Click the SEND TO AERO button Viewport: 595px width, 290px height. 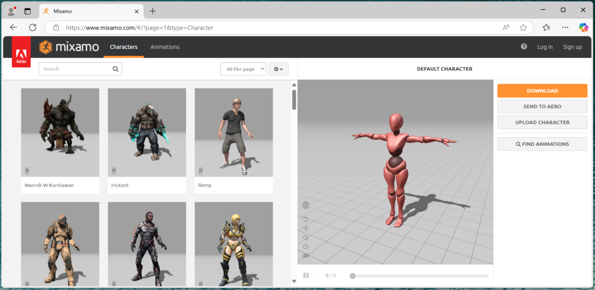542,107
